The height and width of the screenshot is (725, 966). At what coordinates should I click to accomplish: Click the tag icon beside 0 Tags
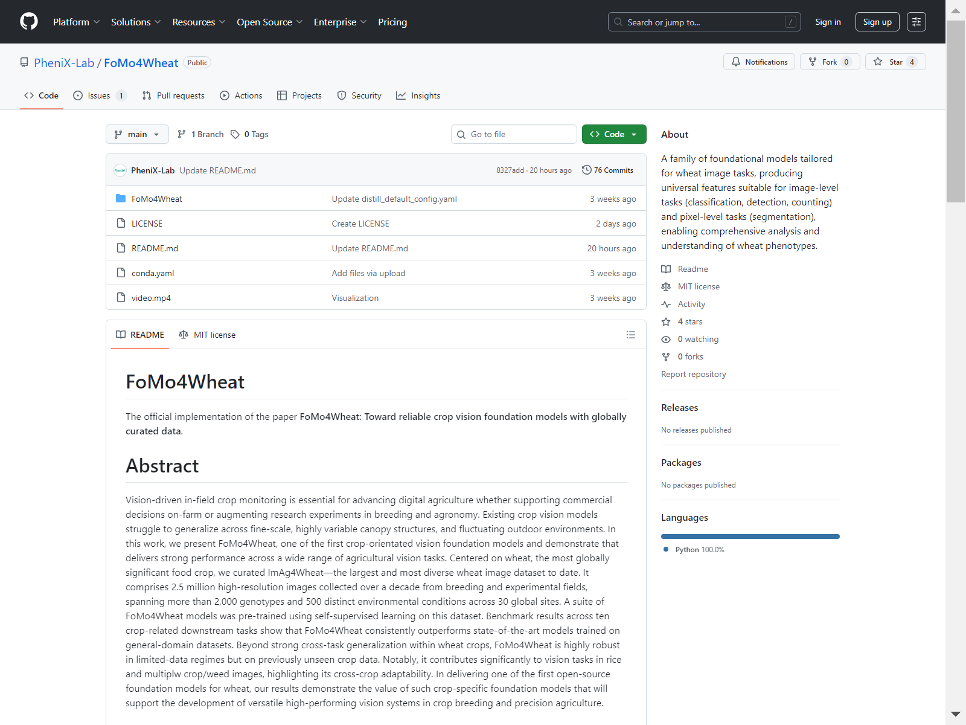click(235, 134)
